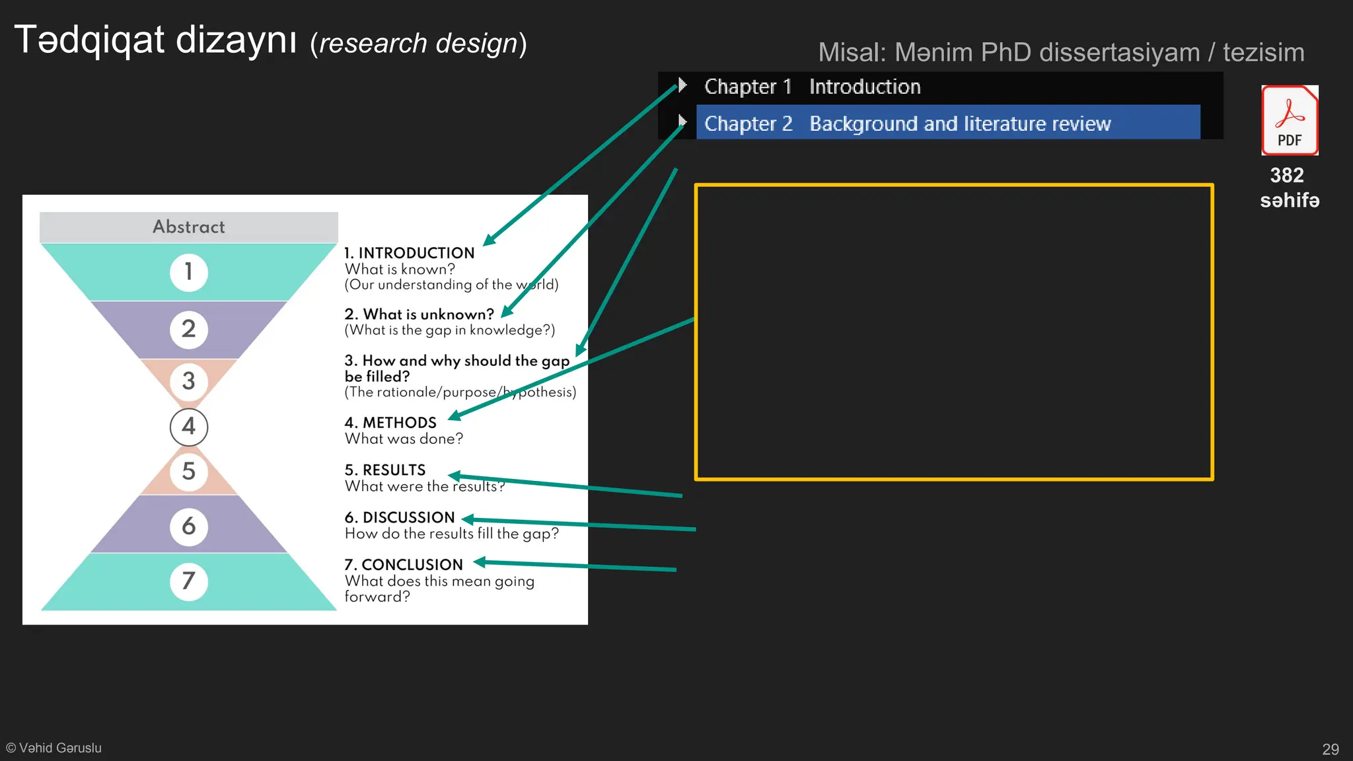Viewport: 1353px width, 761px height.
Task: Expand the Chapter 2 disclosure triangle
Action: [682, 122]
